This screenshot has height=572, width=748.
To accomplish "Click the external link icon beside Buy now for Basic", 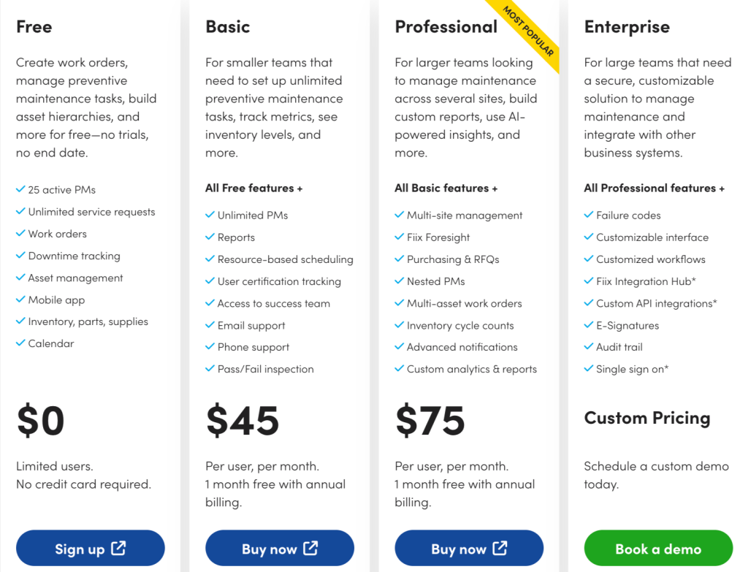I will pos(310,548).
